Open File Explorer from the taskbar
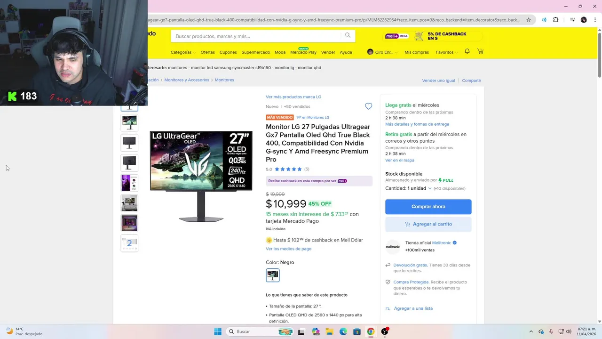Image resolution: width=602 pixels, height=339 pixels. 330,331
